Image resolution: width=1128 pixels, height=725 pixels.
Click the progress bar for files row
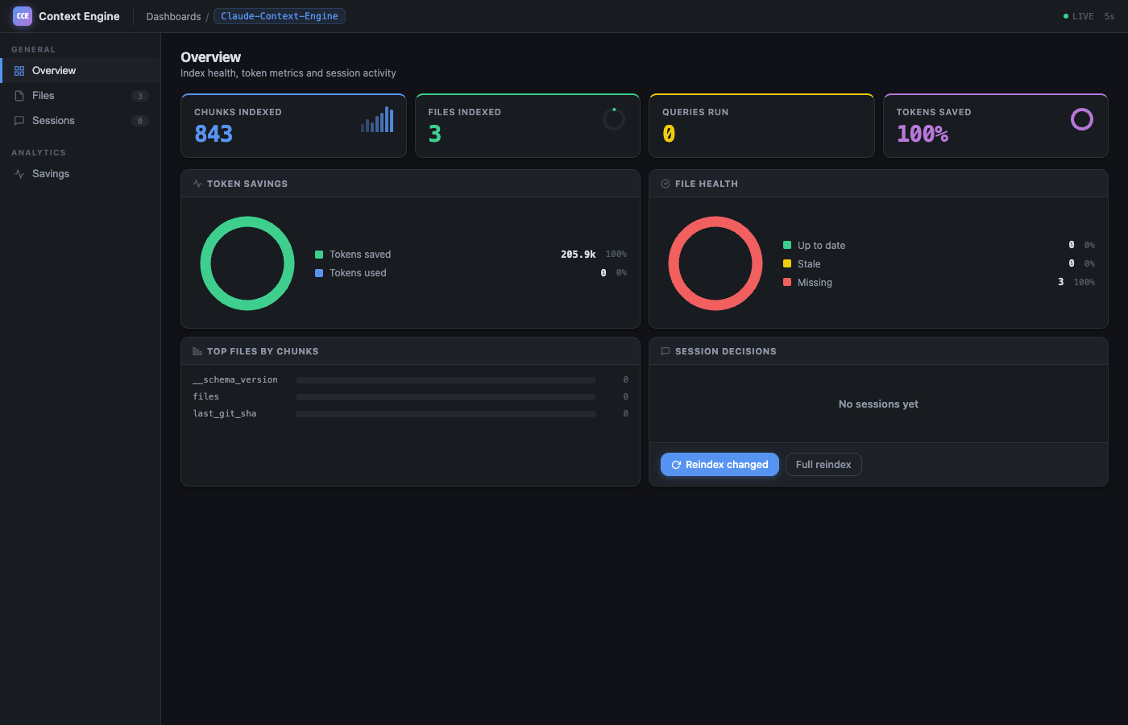pyautogui.click(x=446, y=397)
